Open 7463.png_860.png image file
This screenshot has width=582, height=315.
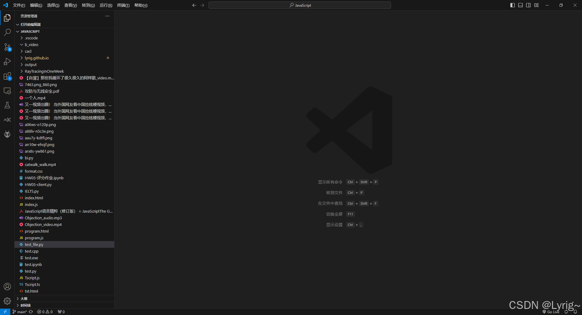point(64,85)
